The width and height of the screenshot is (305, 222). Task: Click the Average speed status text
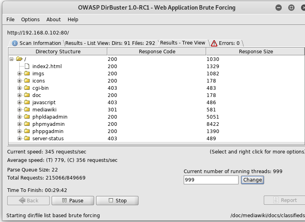coord(62,160)
